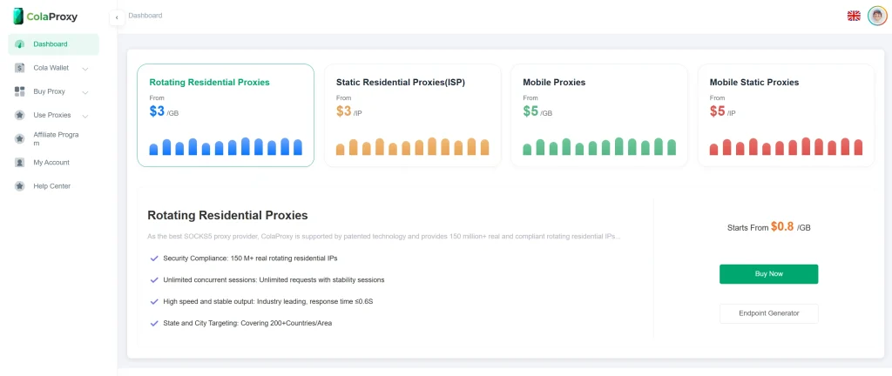The width and height of the screenshot is (892, 376).
Task: Select the Static Residential Proxies(ISP) card
Action: coord(412,115)
